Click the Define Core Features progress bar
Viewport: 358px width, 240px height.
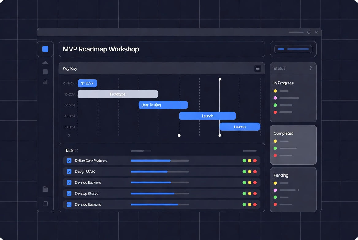(160, 161)
